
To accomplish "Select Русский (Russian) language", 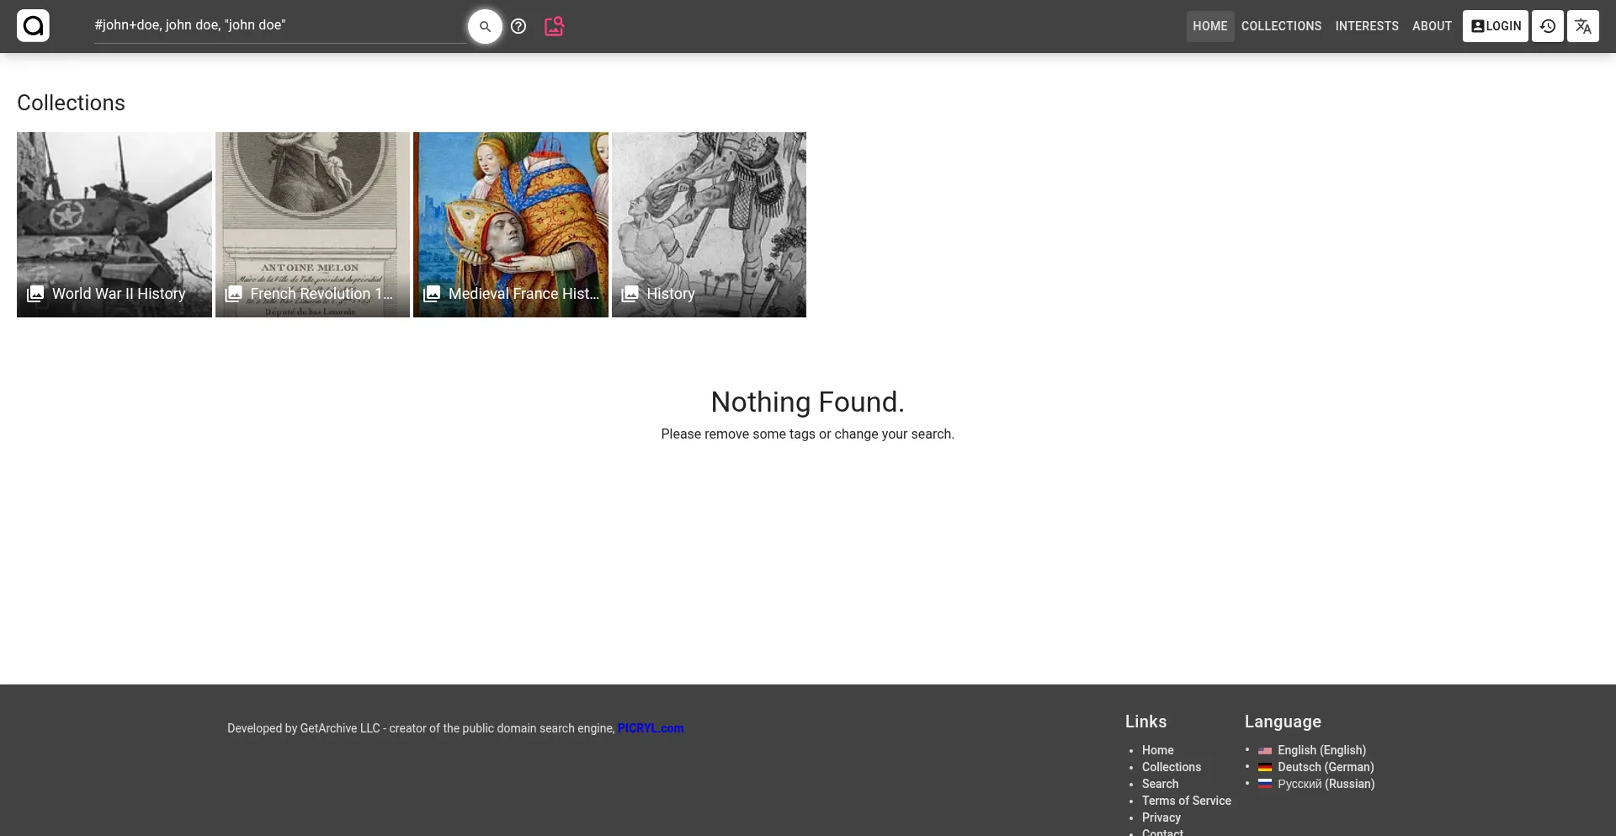I will pyautogui.click(x=1326, y=784).
